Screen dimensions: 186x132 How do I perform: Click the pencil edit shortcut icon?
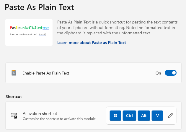pyautogui.click(x=170, y=116)
